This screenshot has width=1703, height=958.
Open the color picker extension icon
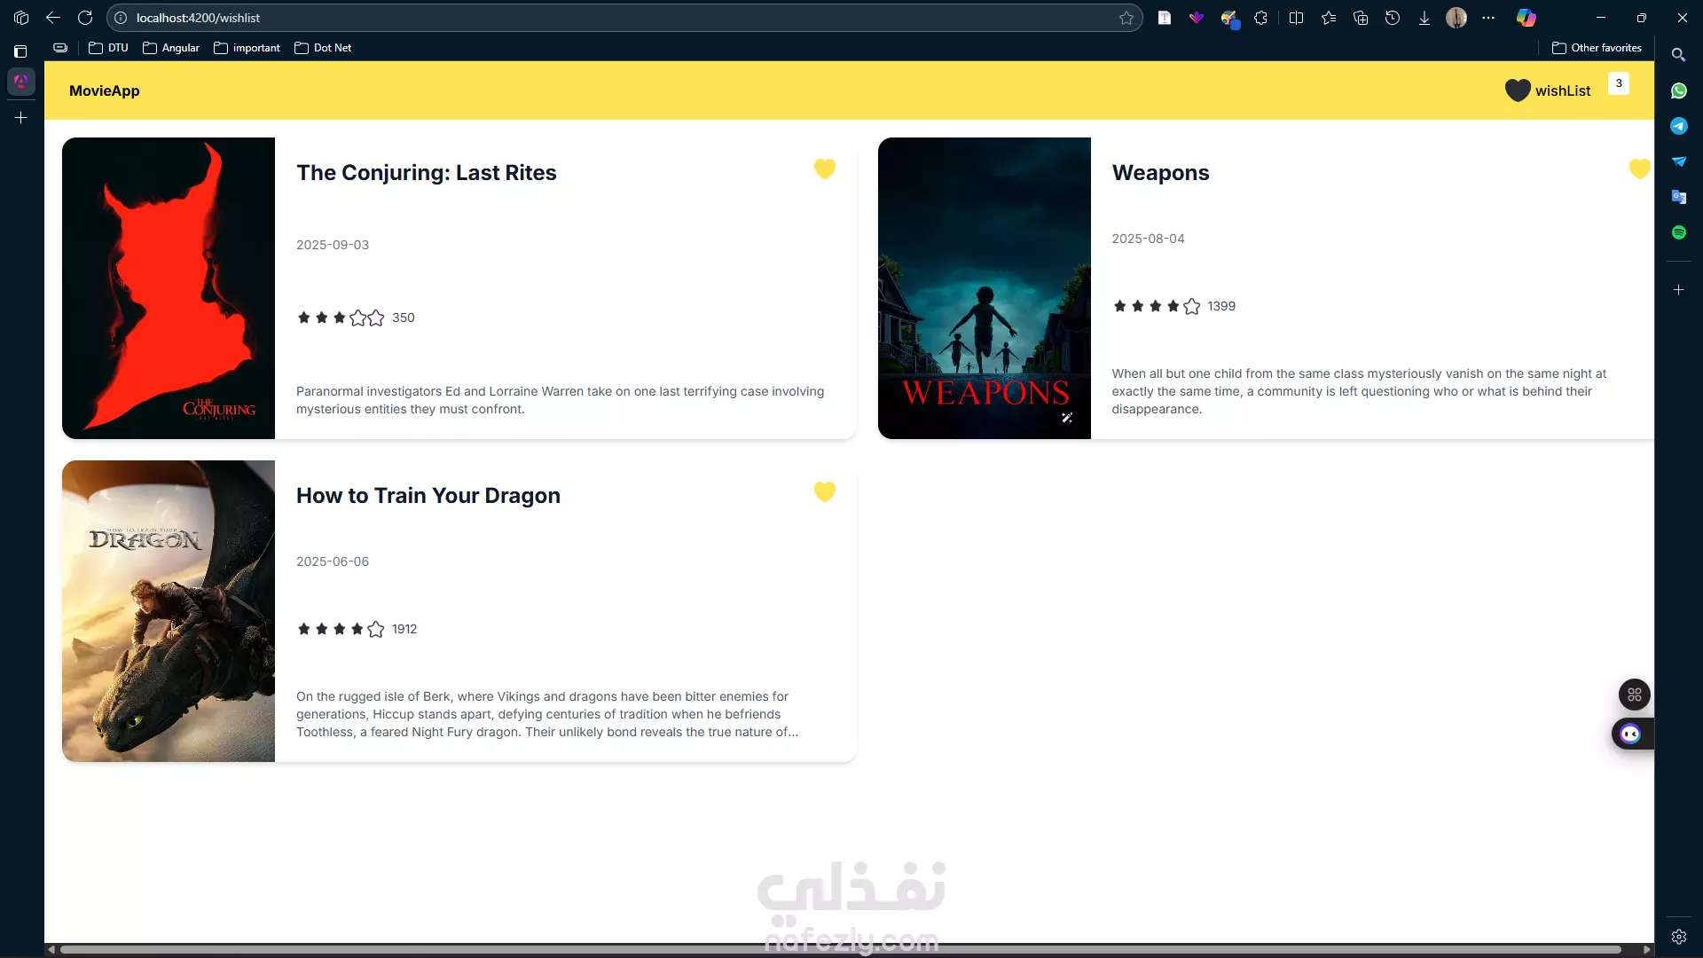1228,18
